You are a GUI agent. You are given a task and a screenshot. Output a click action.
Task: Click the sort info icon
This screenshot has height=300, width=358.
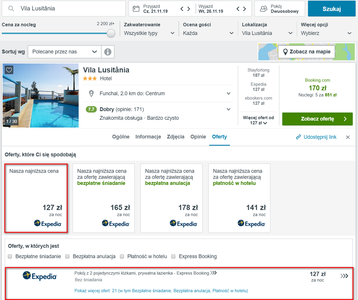click(x=108, y=52)
